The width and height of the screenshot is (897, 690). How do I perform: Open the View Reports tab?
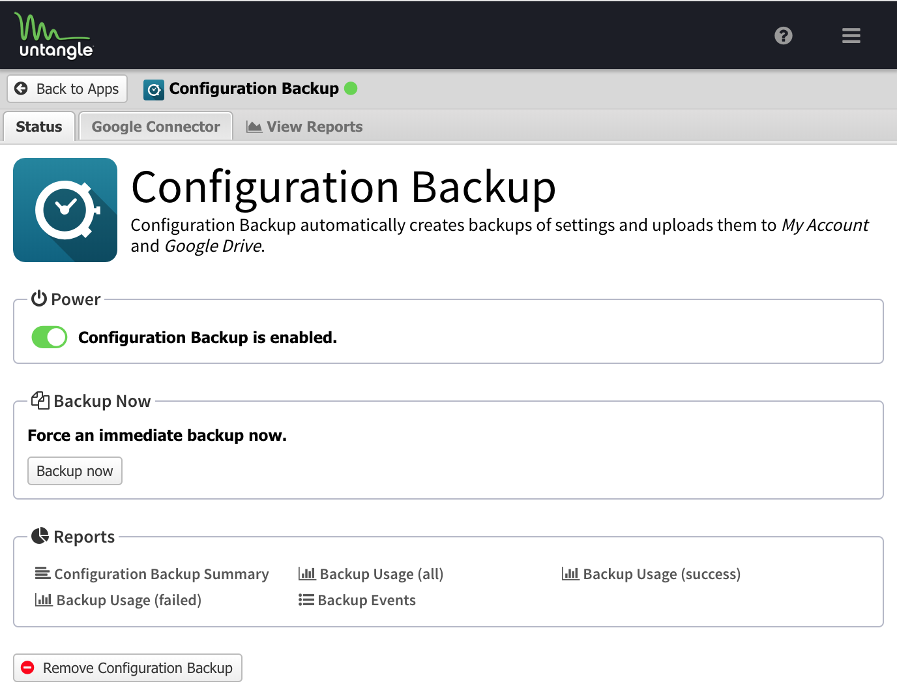click(304, 127)
